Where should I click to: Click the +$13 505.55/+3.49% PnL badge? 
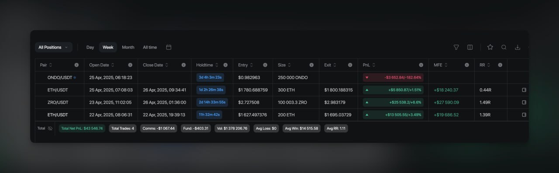click(x=393, y=114)
